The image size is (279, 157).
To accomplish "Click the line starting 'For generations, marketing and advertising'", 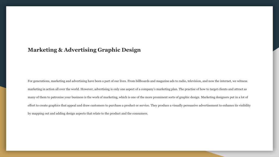I will click(x=137, y=81).
